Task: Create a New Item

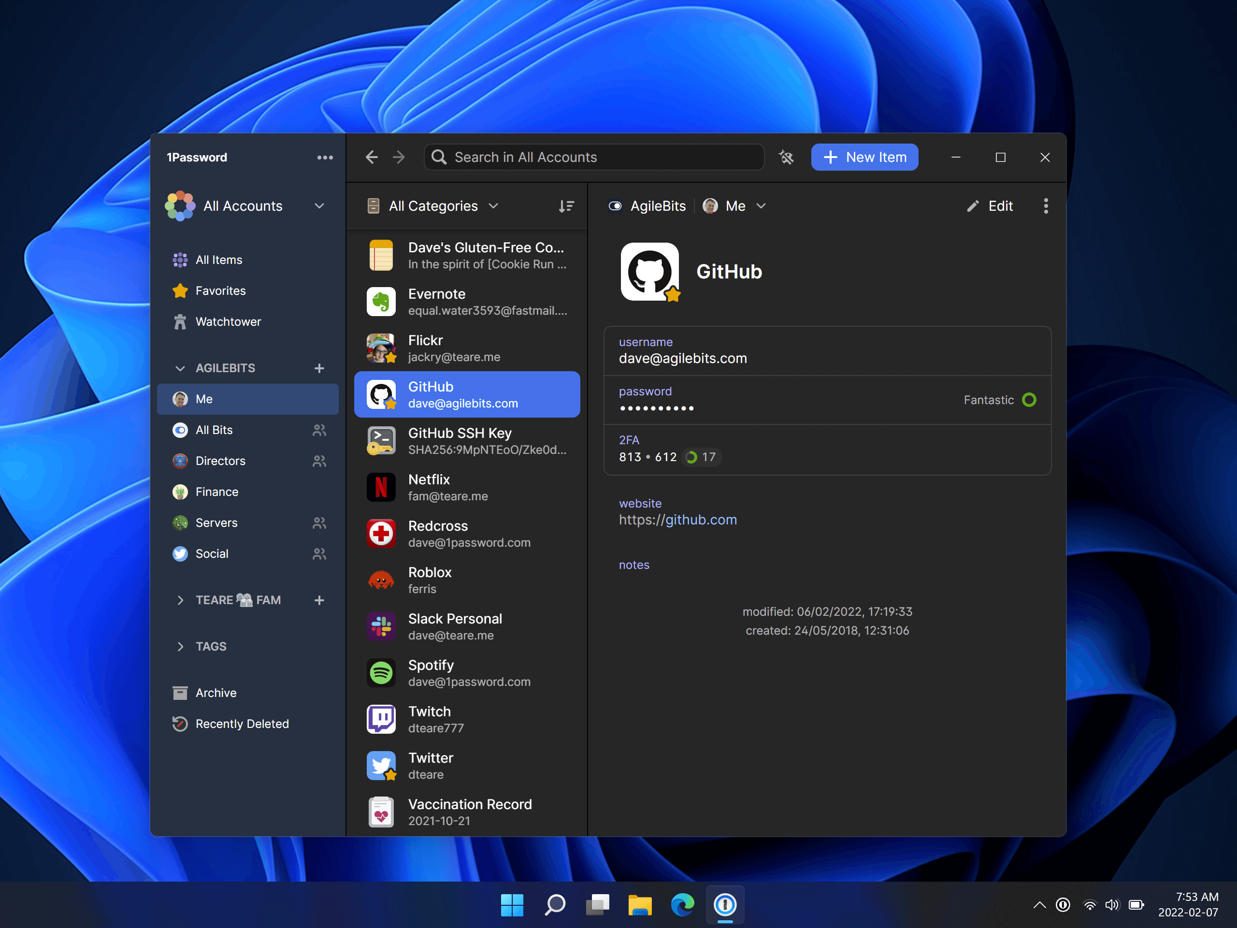Action: [864, 157]
